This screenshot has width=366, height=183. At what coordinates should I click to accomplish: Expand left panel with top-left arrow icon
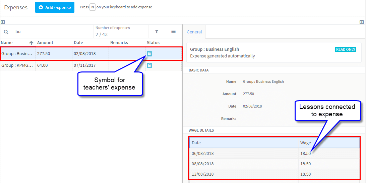(3, 22)
